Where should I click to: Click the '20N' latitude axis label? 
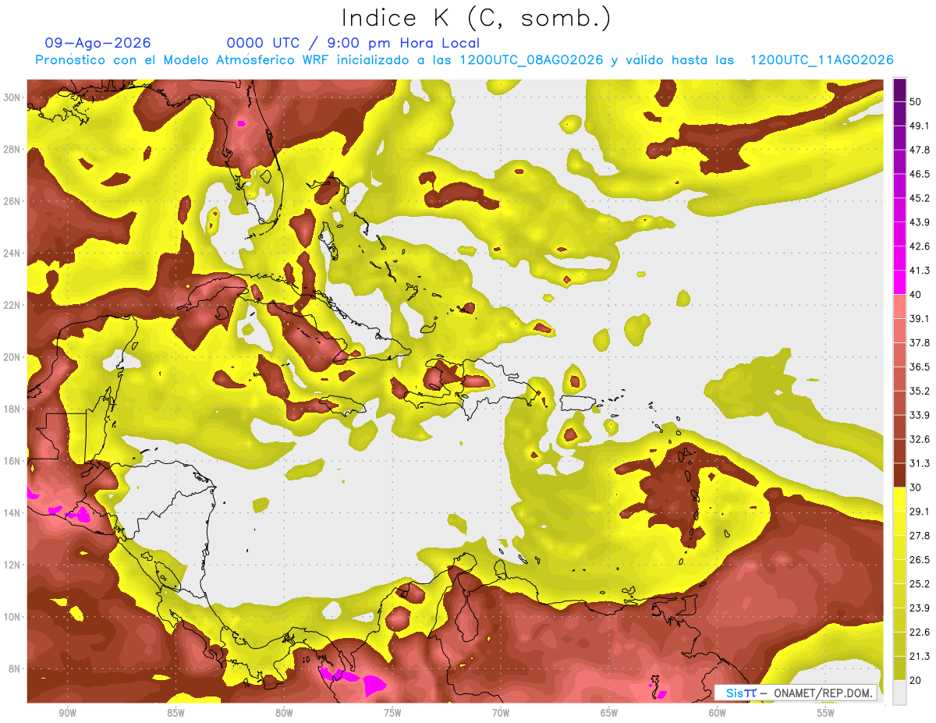pos(12,357)
